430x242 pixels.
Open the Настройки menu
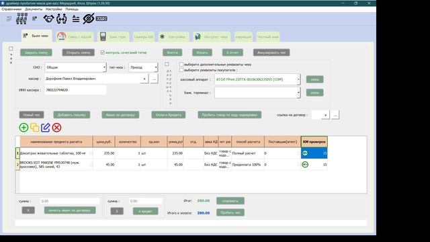[x=54, y=9]
